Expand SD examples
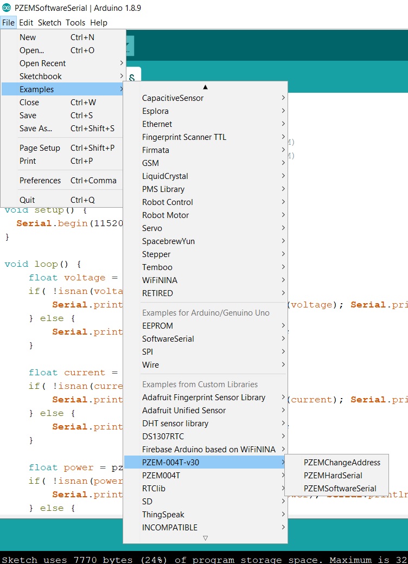408x564 pixels. [206, 502]
